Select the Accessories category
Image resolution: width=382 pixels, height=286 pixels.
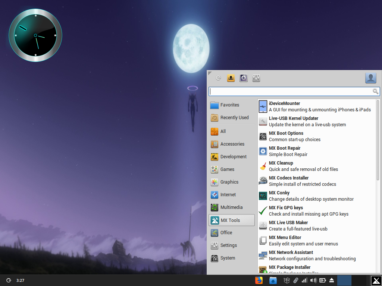click(x=232, y=144)
